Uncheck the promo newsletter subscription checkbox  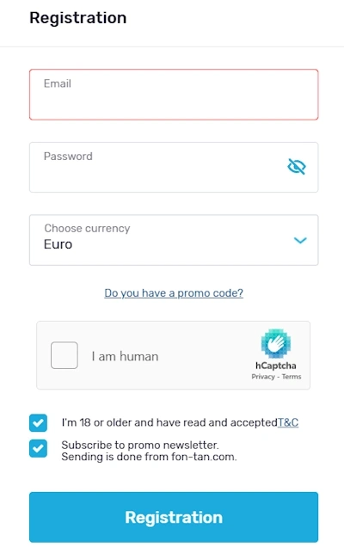point(38,448)
